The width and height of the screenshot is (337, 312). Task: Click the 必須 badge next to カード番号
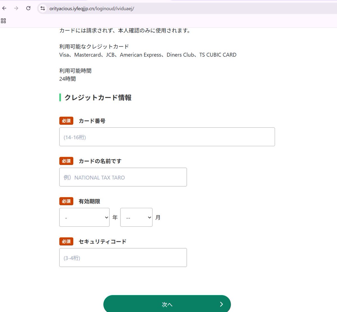click(x=66, y=121)
